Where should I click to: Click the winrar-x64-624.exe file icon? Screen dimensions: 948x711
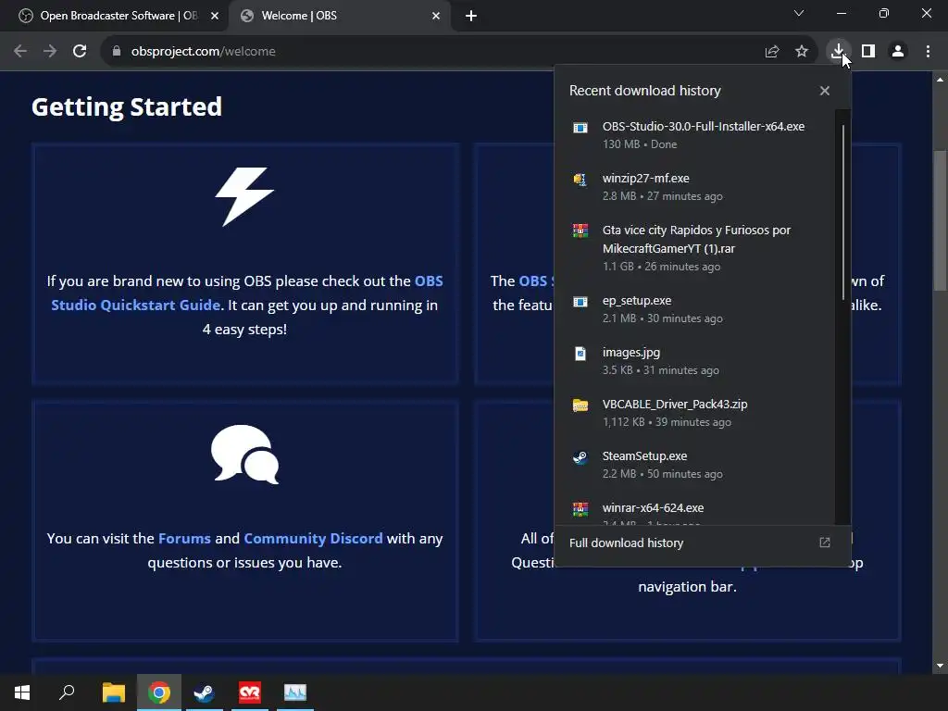pyautogui.click(x=580, y=508)
